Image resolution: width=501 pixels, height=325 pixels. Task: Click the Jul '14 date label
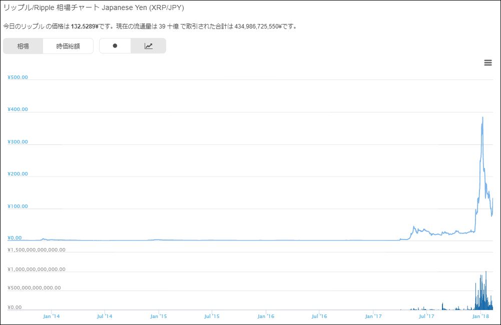105,316
